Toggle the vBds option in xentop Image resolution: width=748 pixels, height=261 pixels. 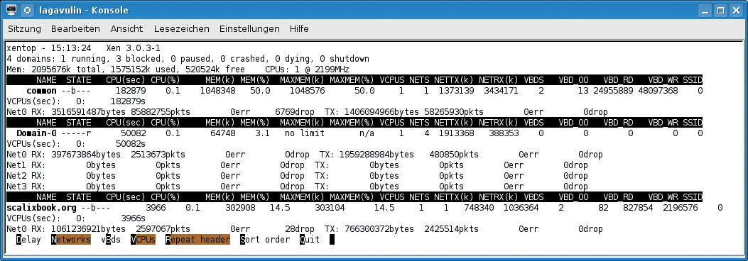[111, 240]
